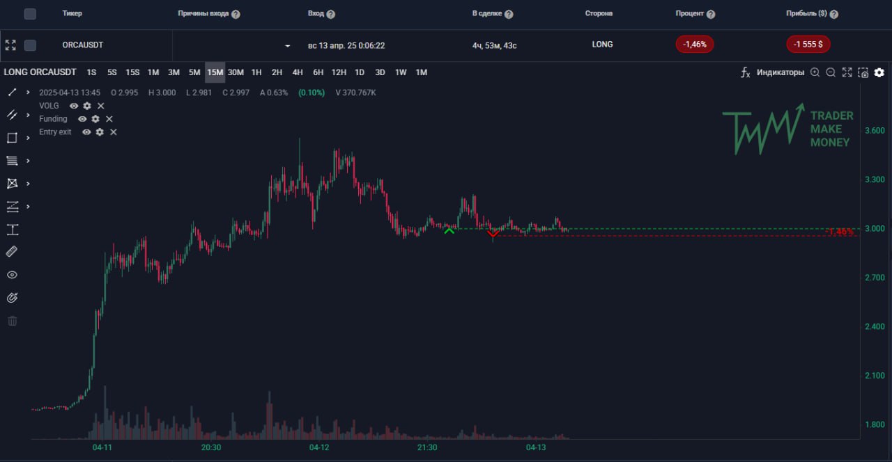This screenshot has width=892, height=462.
Task: Hide the VOLG indicator
Action: (74, 106)
